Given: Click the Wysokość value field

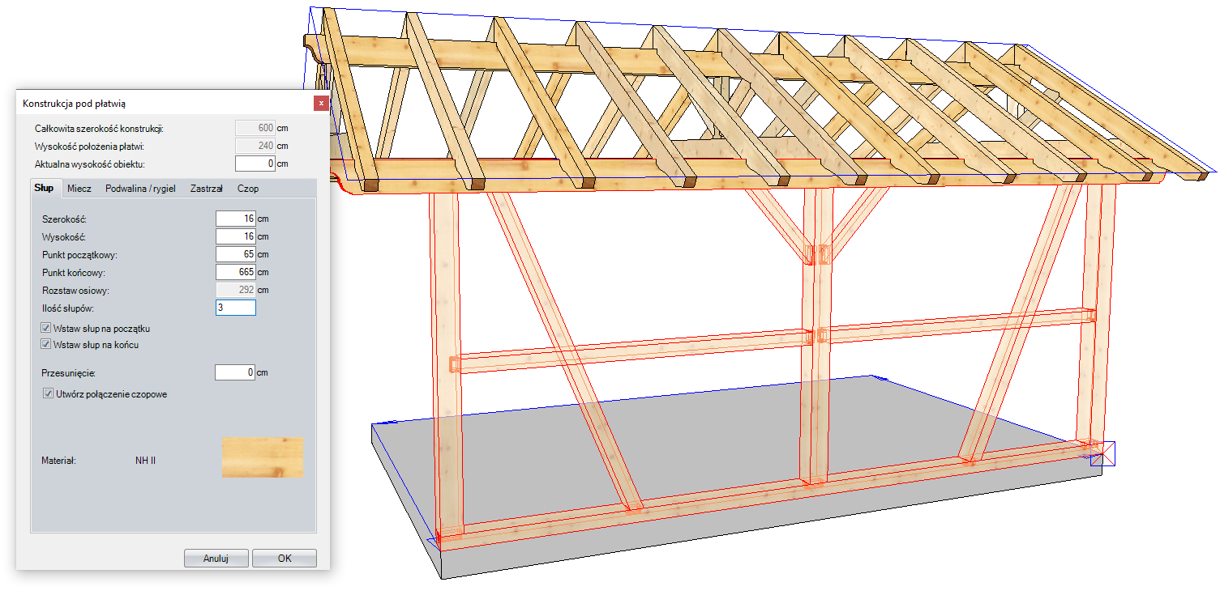Looking at the screenshot, I should pyautogui.click(x=235, y=236).
